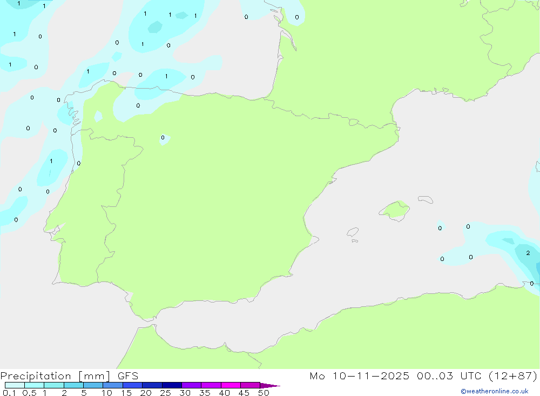Click the '0.1' legend scale label

pos(9,393)
